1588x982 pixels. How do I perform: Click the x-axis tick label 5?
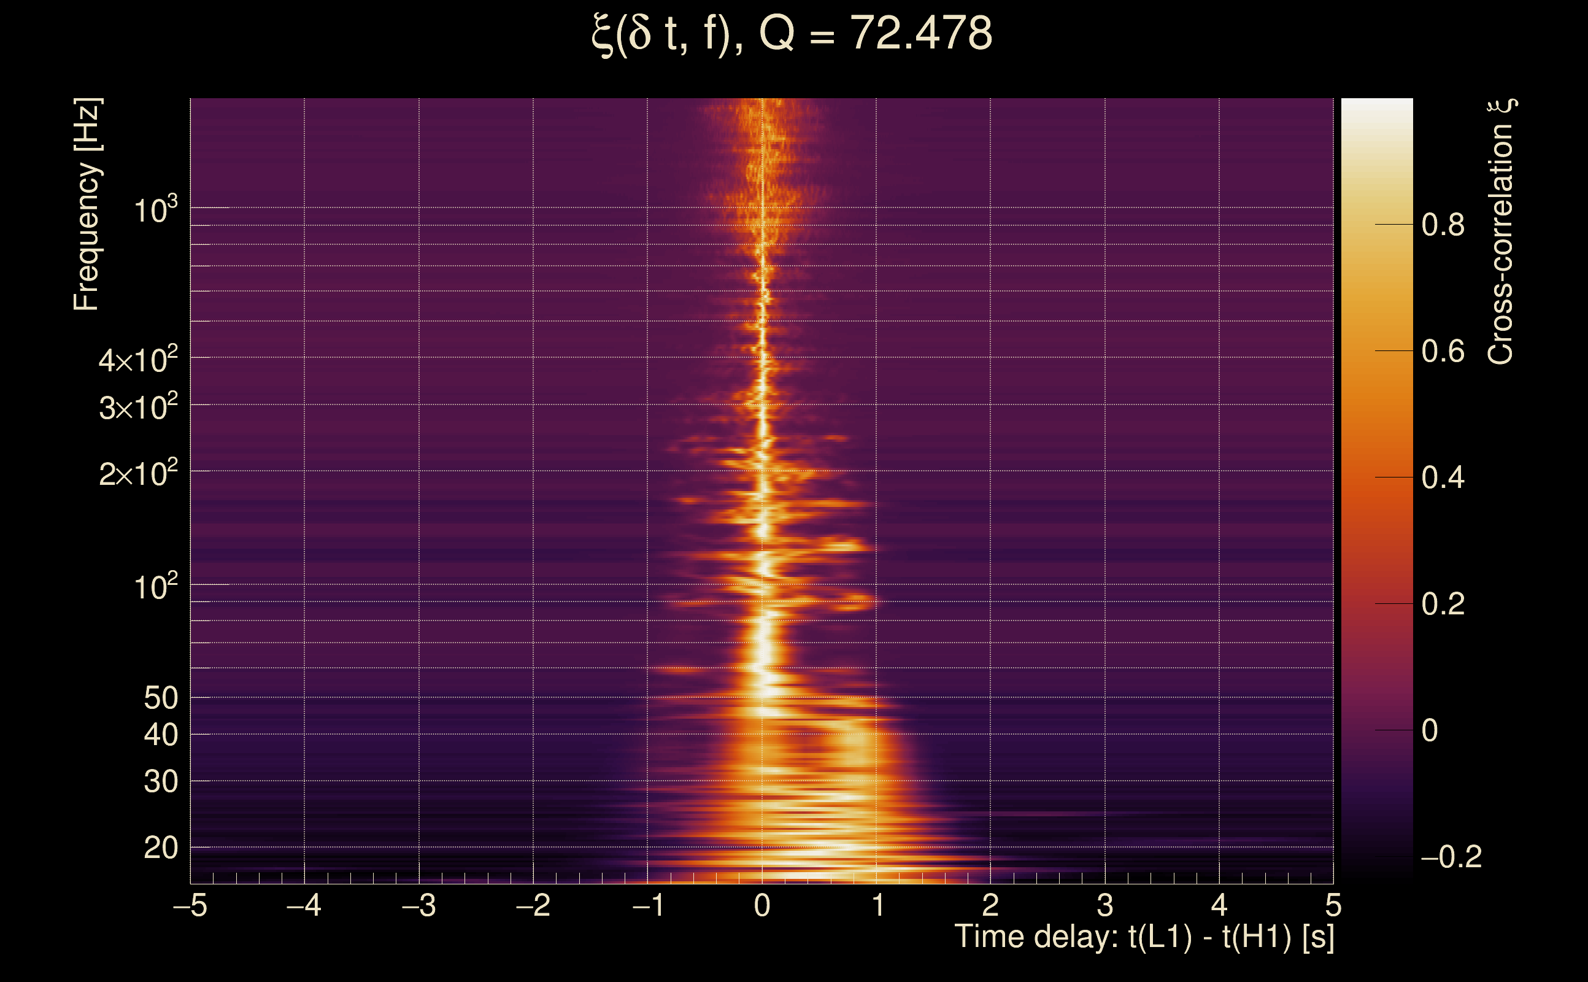click(1333, 906)
